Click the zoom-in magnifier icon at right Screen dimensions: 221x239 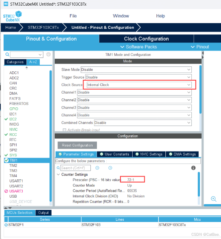tap(214, 199)
